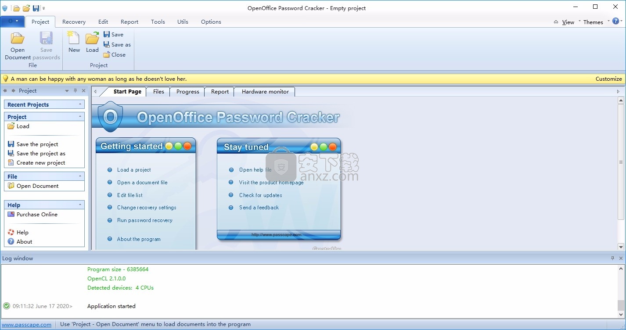Click the Save passwords ribbon icon
The height and width of the screenshot is (330, 626).
click(46, 46)
